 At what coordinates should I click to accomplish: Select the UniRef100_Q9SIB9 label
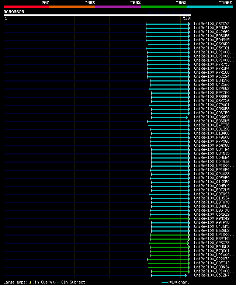[212, 113]
